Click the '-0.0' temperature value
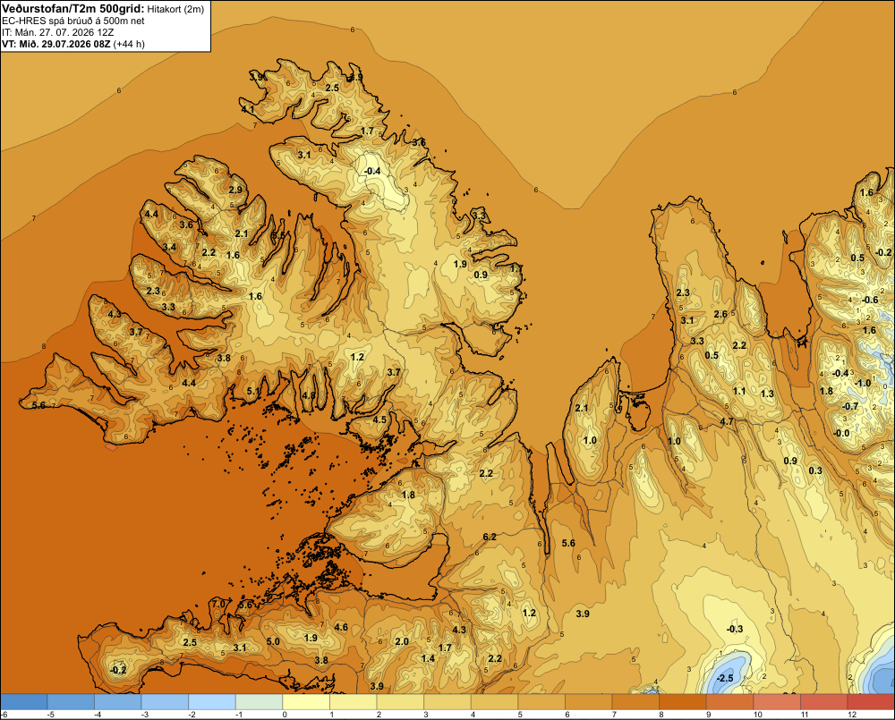Image resolution: width=895 pixels, height=720 pixels. (841, 433)
